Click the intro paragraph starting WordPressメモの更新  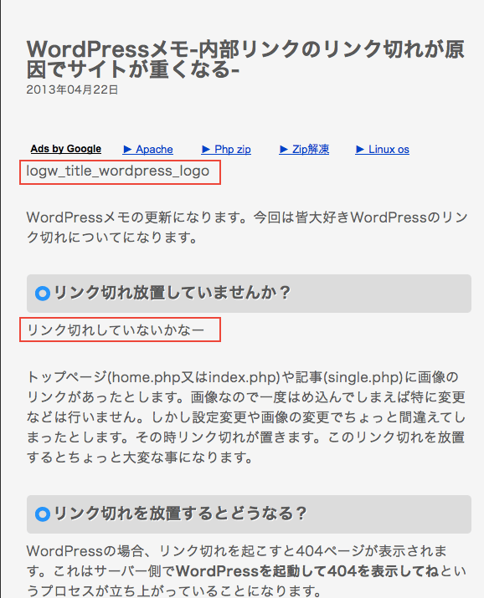[x=247, y=227]
